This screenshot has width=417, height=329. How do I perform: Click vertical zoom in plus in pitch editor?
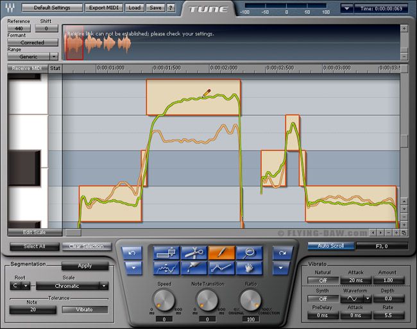pos(404,224)
